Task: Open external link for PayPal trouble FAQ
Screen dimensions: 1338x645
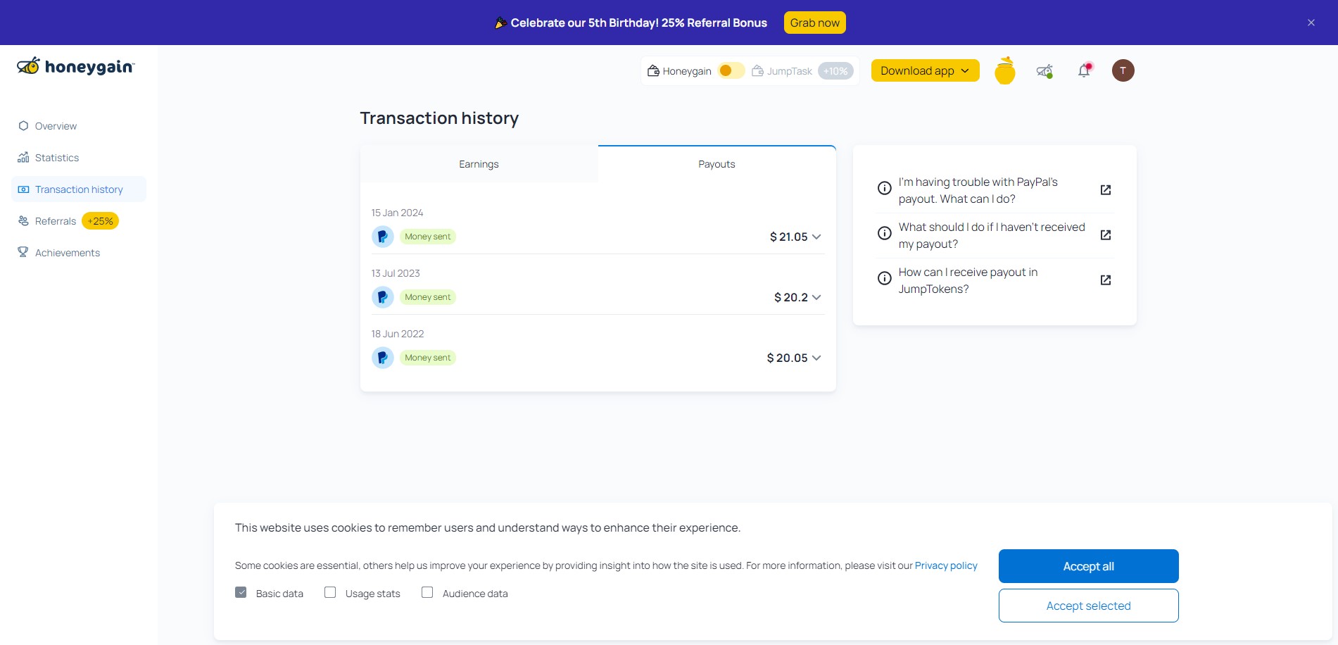Action: coord(1105,190)
